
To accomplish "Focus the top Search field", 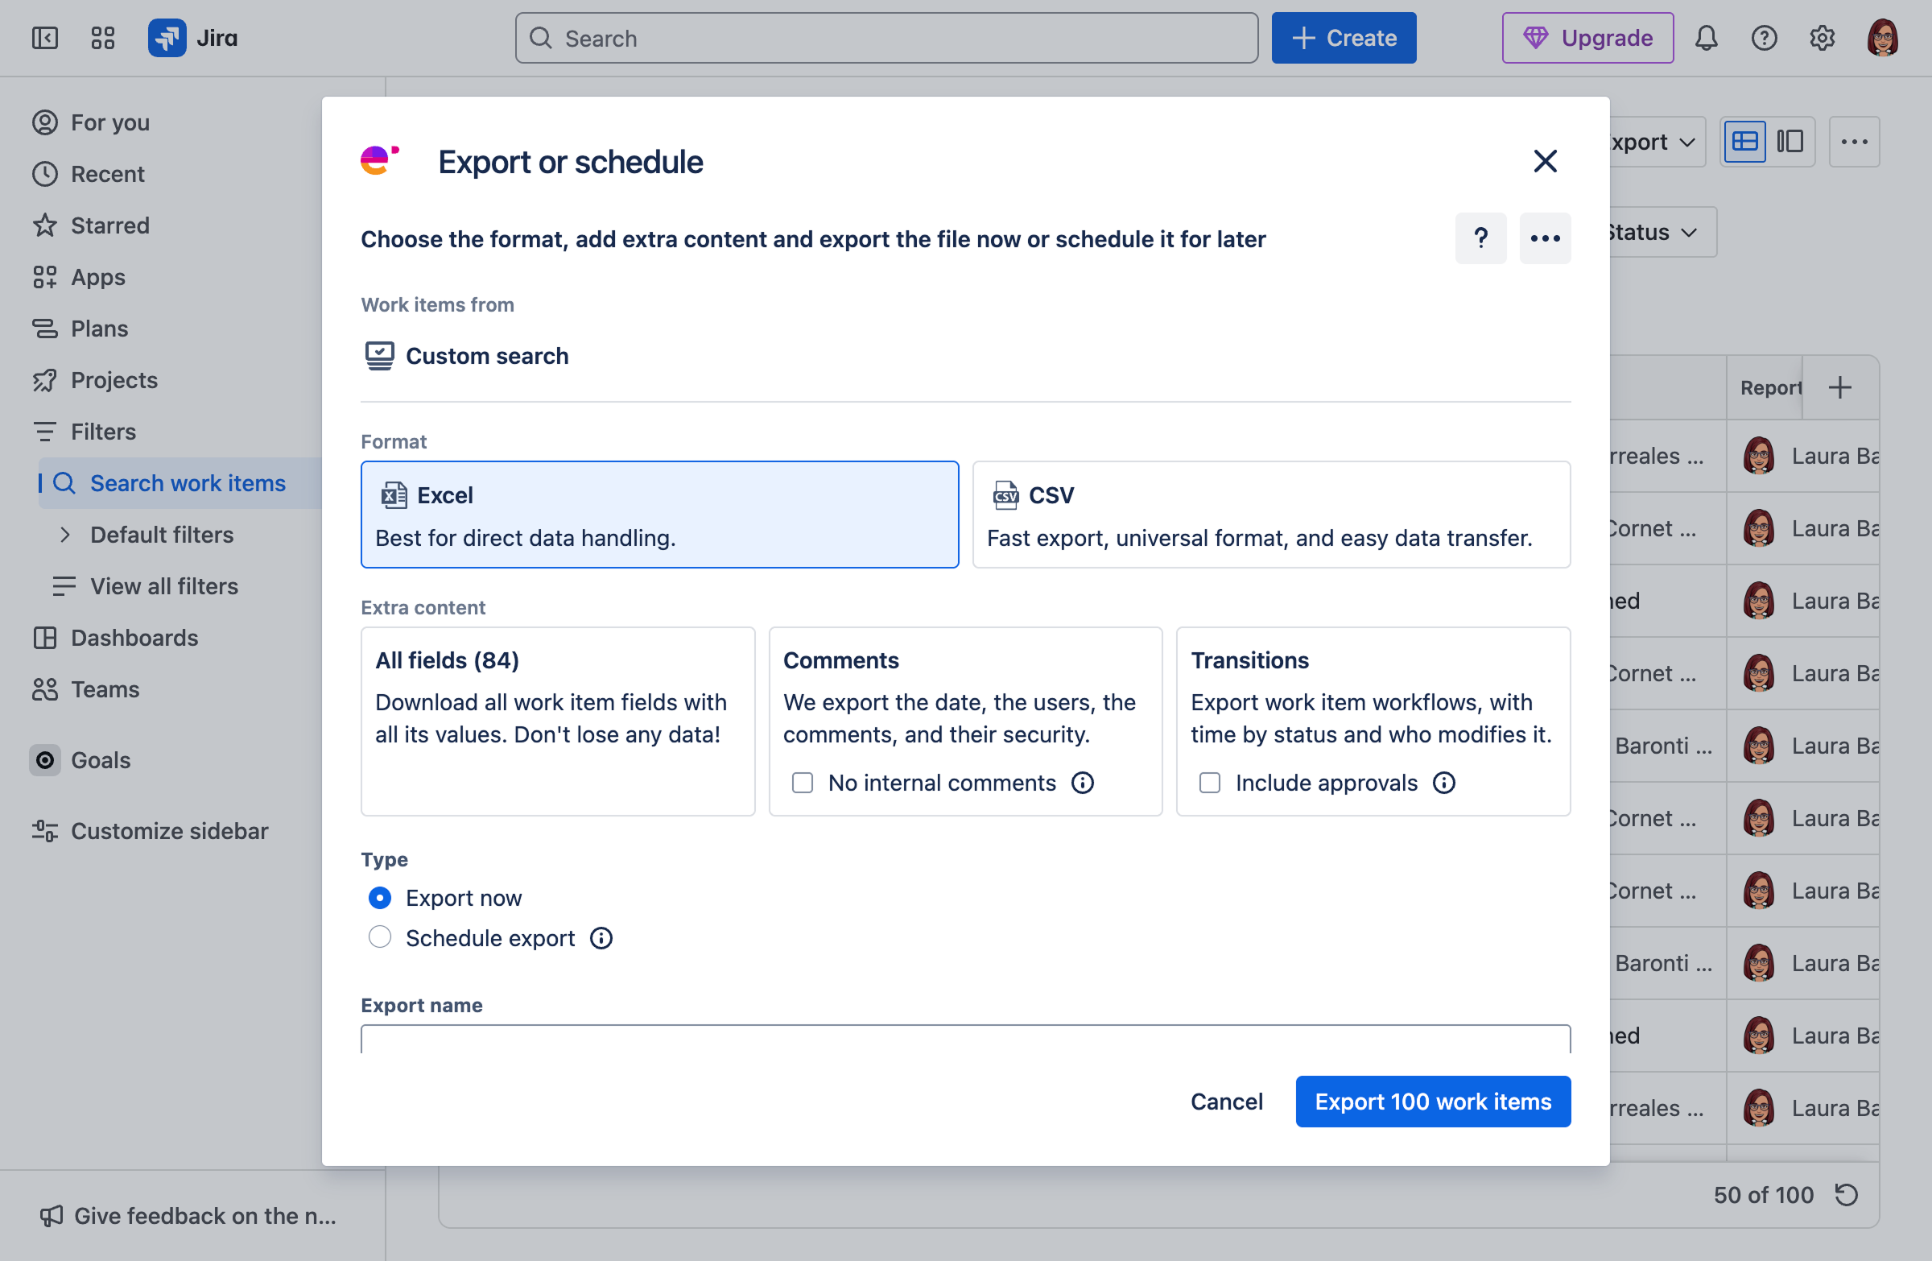I will point(886,38).
